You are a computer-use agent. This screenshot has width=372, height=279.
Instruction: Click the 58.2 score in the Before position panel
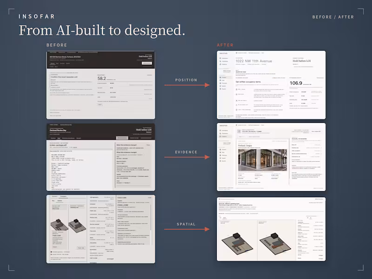101,79
